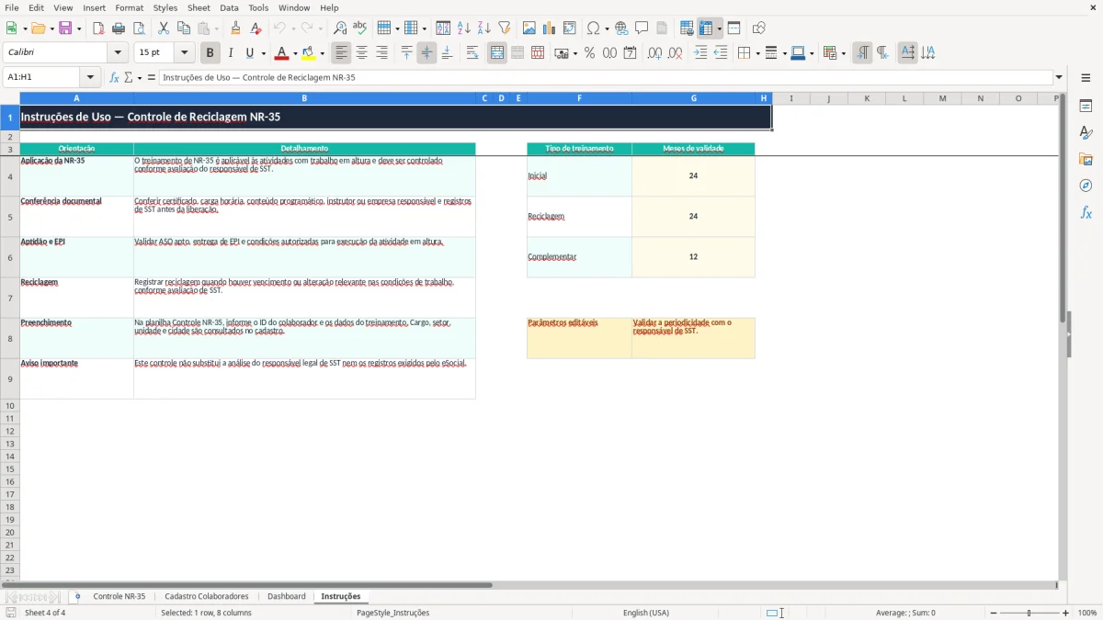The width and height of the screenshot is (1103, 620).
Task: Open the Data menu
Action: pos(229,7)
